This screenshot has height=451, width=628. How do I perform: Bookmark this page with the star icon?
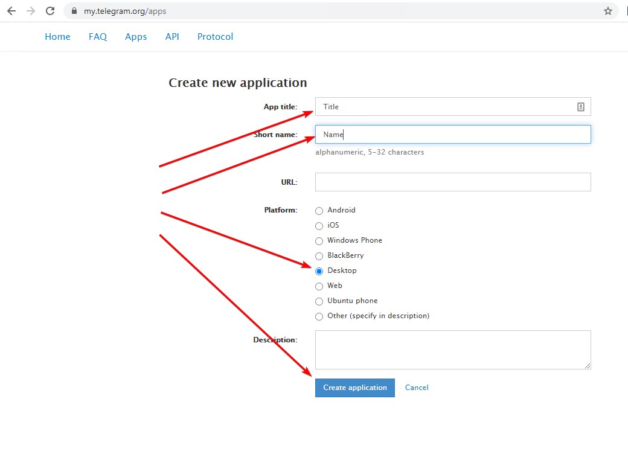point(608,11)
